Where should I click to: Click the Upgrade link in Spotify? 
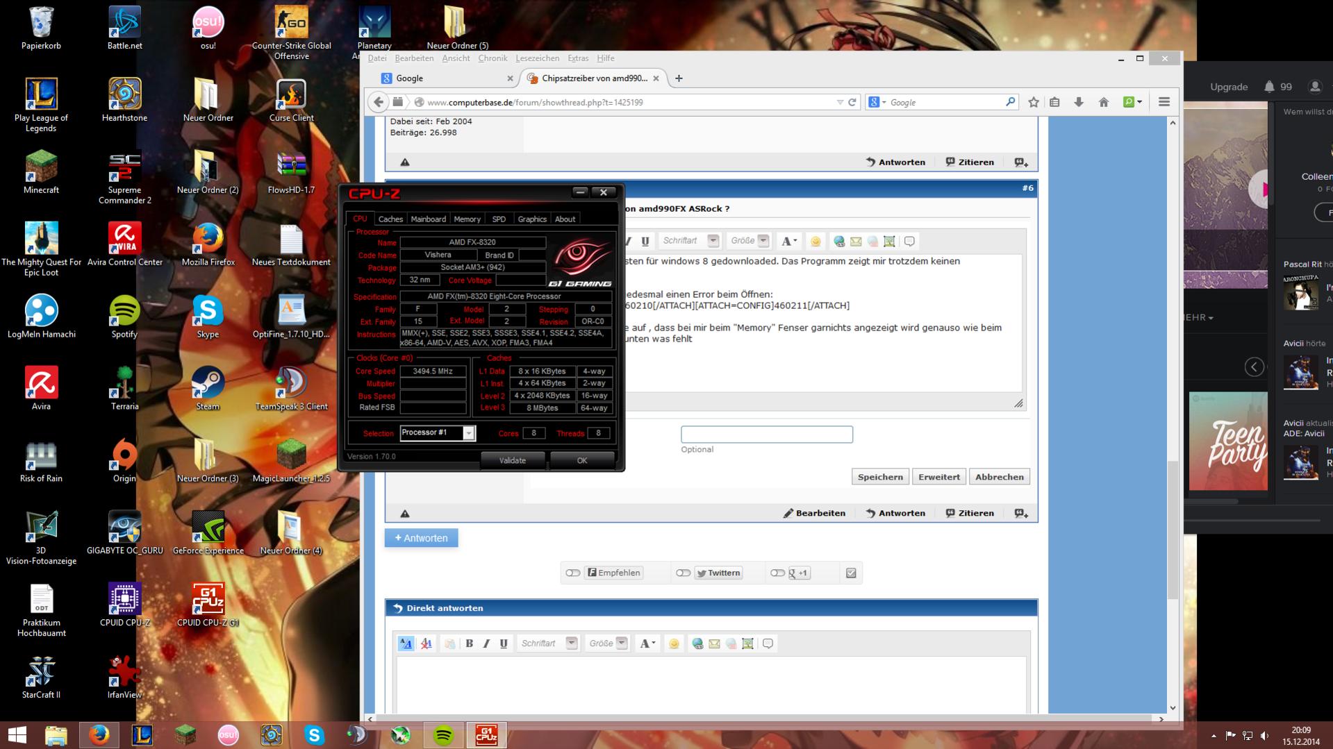coord(1229,87)
